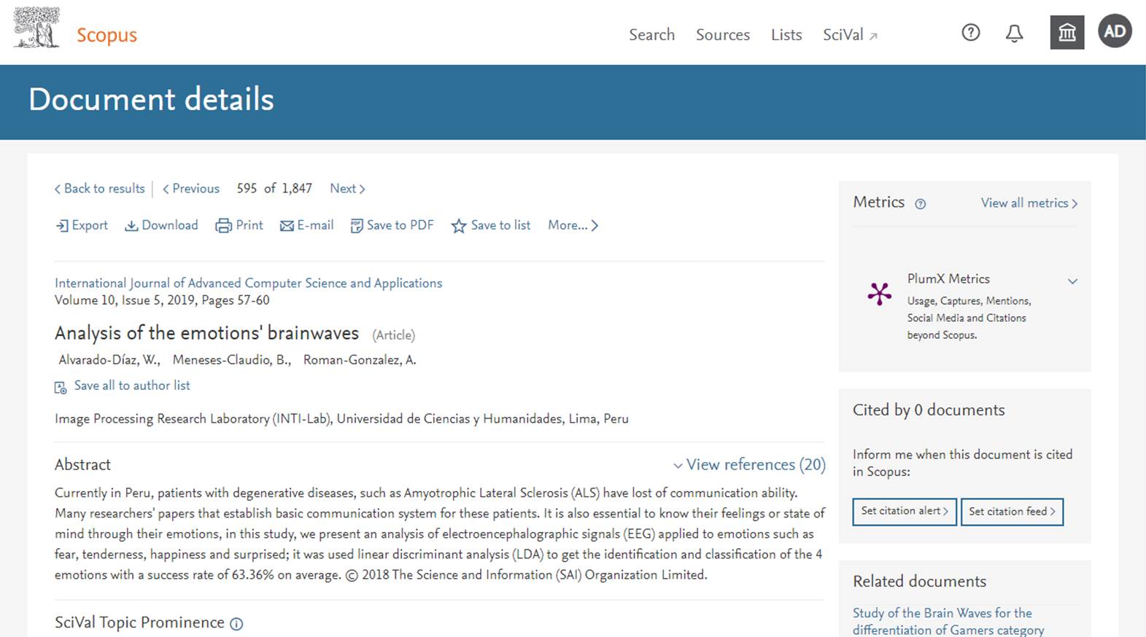Go back to results
This screenshot has width=1146, height=637.
coord(99,188)
